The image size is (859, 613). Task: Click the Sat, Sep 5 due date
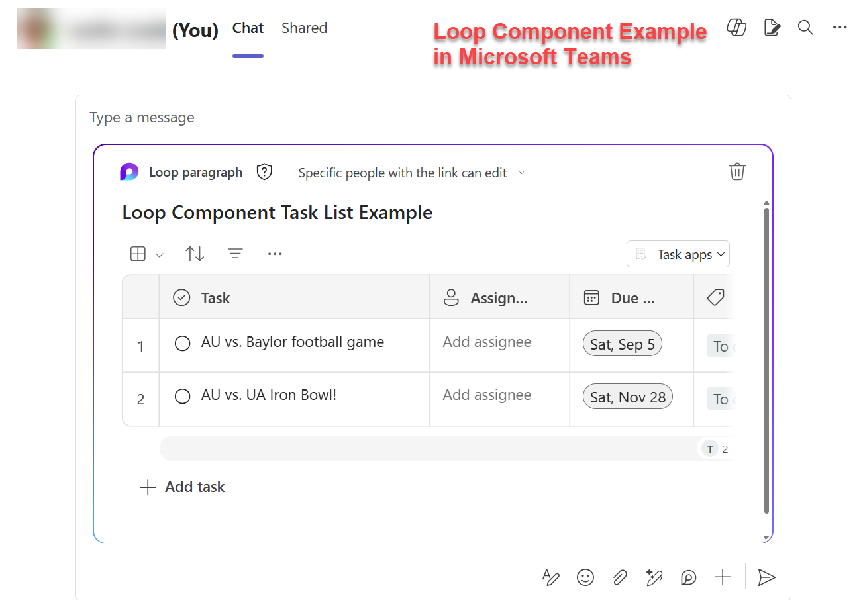[x=623, y=344]
